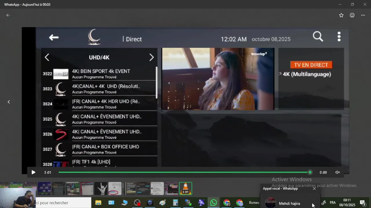The image size is (371, 208).
Task: Select channel 3525 CANAL+ ÉVENEMENT UHD
Action: [x=99, y=119]
